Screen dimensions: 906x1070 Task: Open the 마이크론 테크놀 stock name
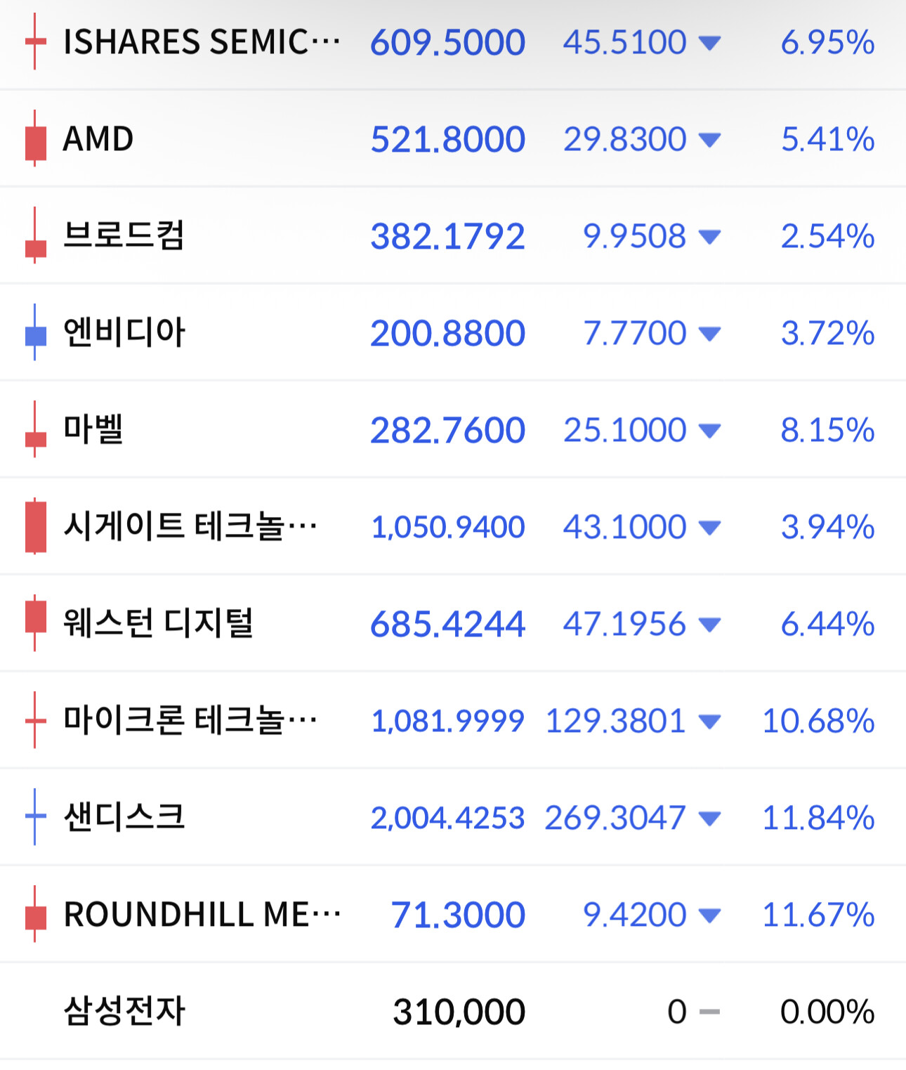(x=190, y=719)
